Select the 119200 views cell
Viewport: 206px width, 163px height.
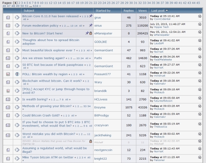point(143,25)
